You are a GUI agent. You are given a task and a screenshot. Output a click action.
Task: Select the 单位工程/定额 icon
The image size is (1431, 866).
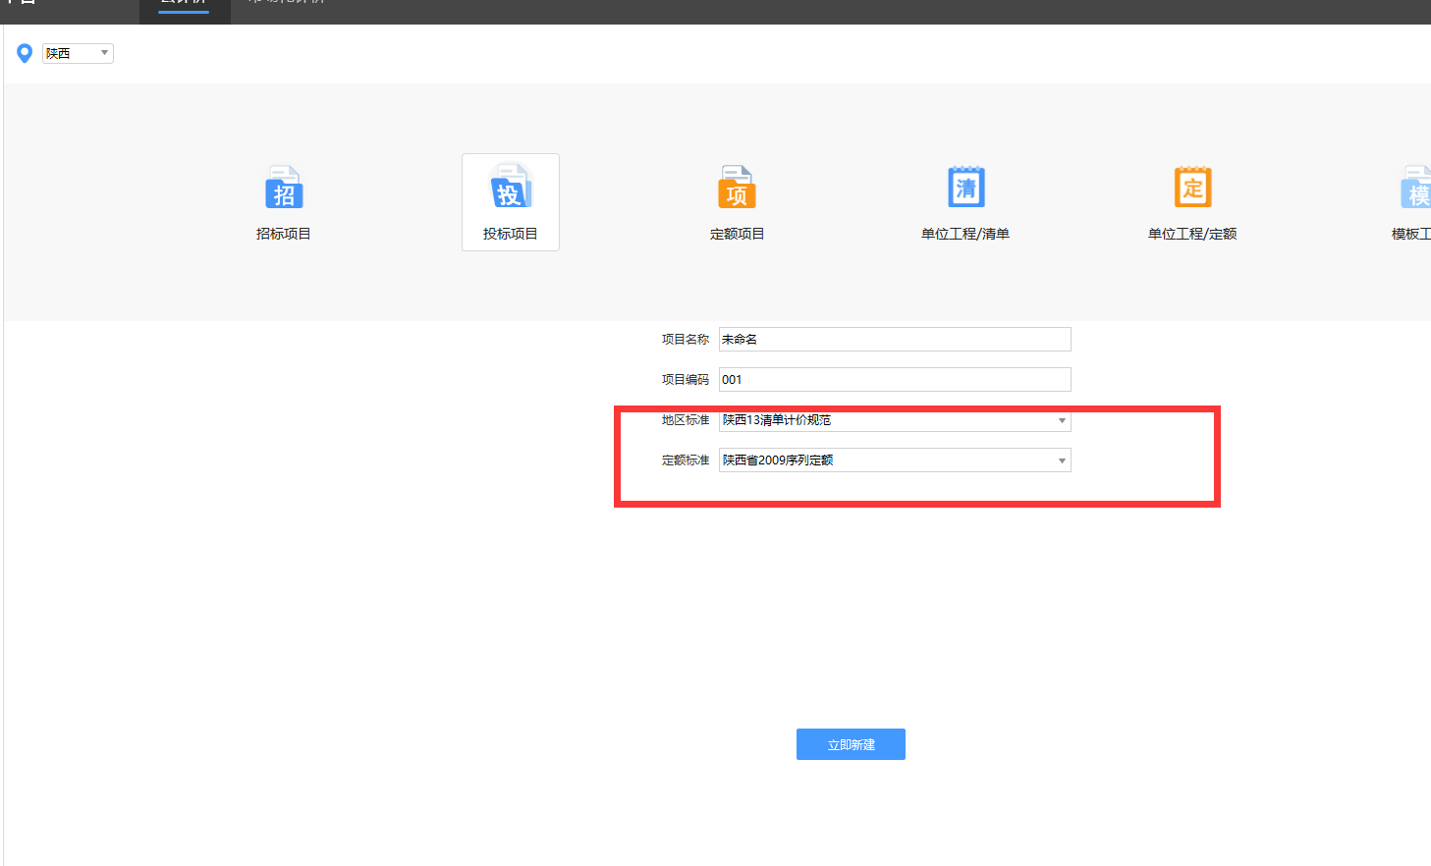(x=1192, y=187)
